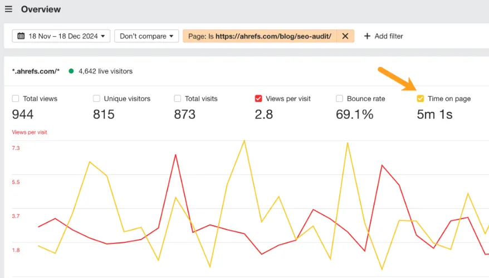Enable the Unique visitors checkbox
Viewport: 489px width, 278px height.
(x=97, y=99)
